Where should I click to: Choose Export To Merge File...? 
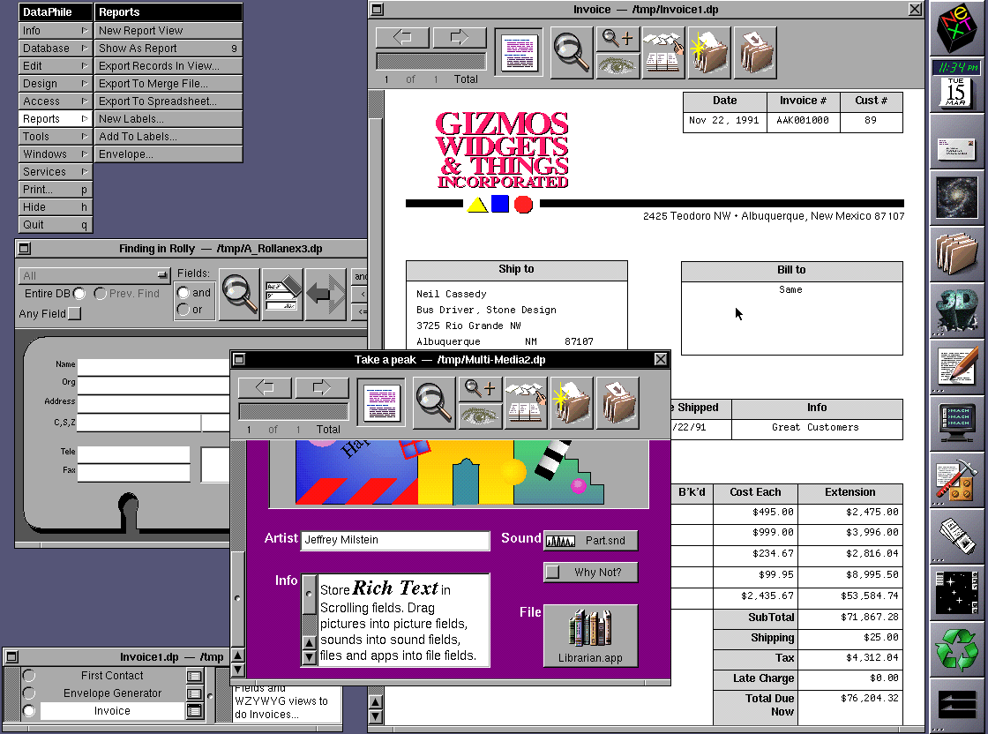click(168, 84)
